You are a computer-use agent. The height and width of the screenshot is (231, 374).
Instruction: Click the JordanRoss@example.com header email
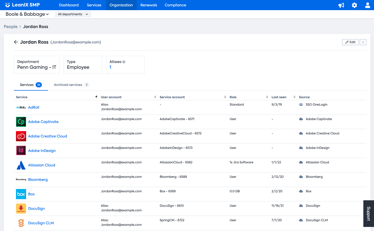point(76,42)
